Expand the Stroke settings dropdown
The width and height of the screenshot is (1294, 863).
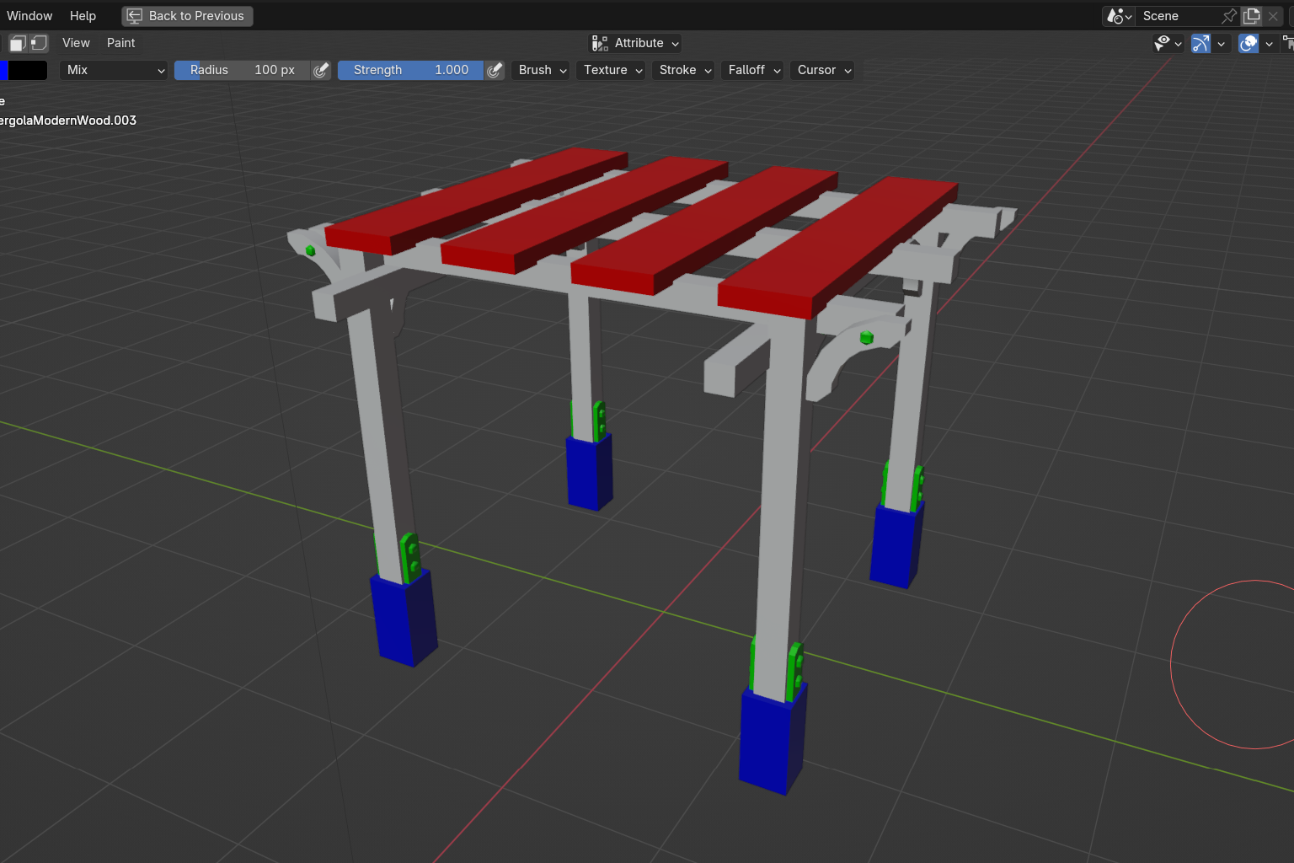(x=685, y=70)
